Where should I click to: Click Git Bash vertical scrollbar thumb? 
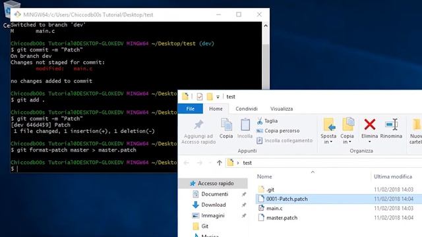265,66
